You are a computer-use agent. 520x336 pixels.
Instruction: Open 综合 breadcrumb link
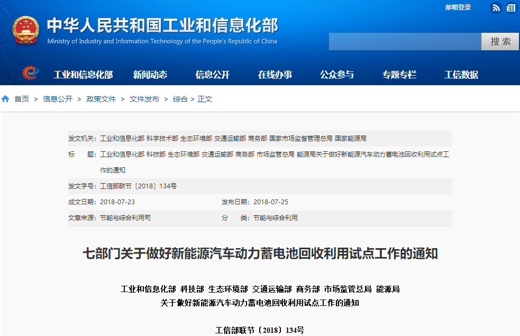[180, 99]
